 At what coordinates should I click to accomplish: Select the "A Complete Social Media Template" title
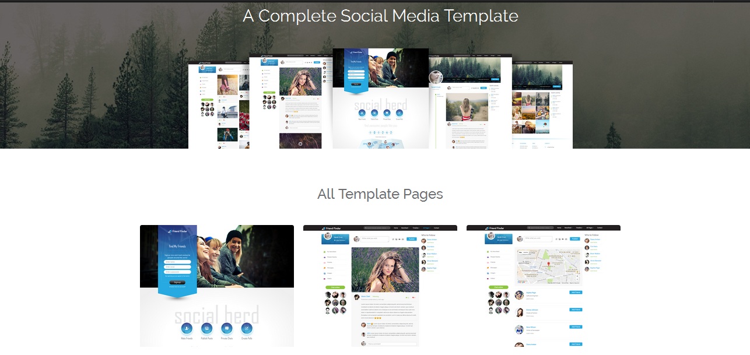[x=380, y=16]
